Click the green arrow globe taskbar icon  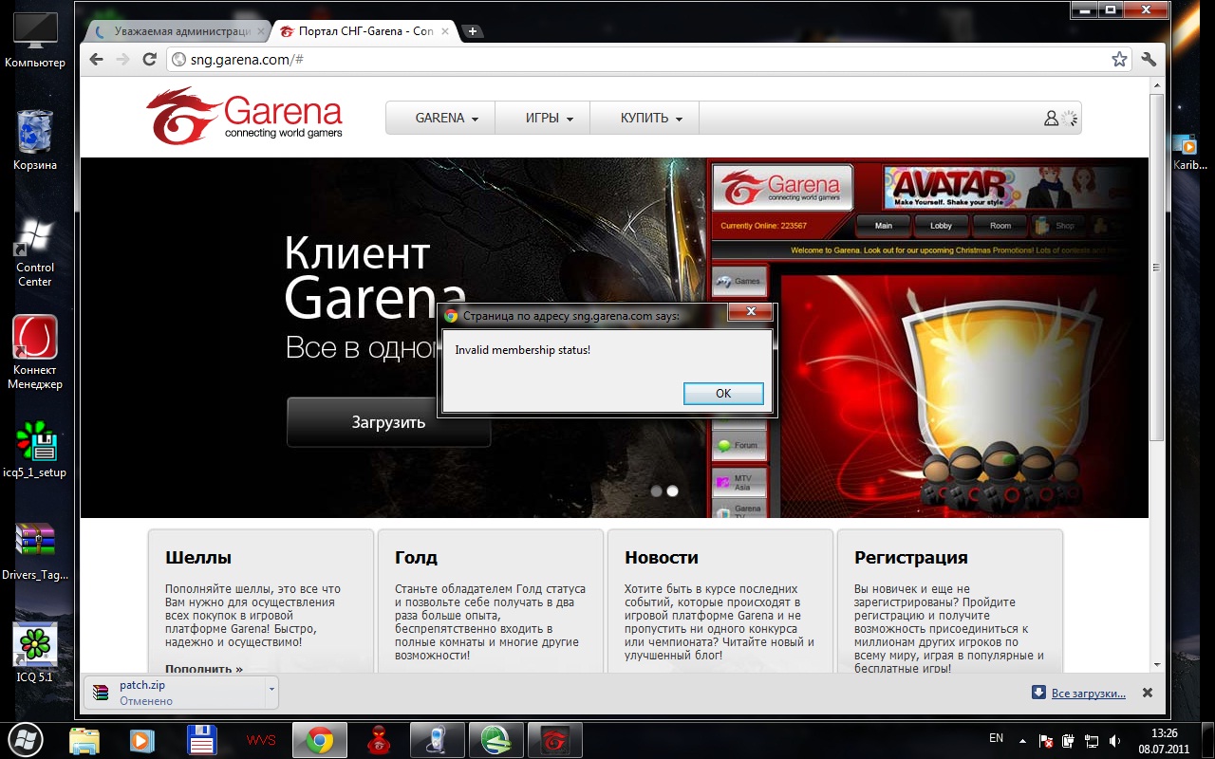click(495, 740)
